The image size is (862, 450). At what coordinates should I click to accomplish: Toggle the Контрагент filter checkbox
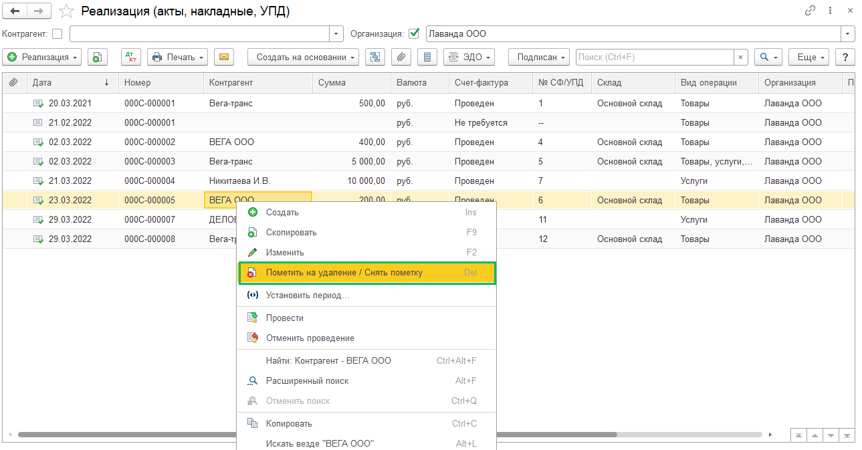tap(58, 33)
